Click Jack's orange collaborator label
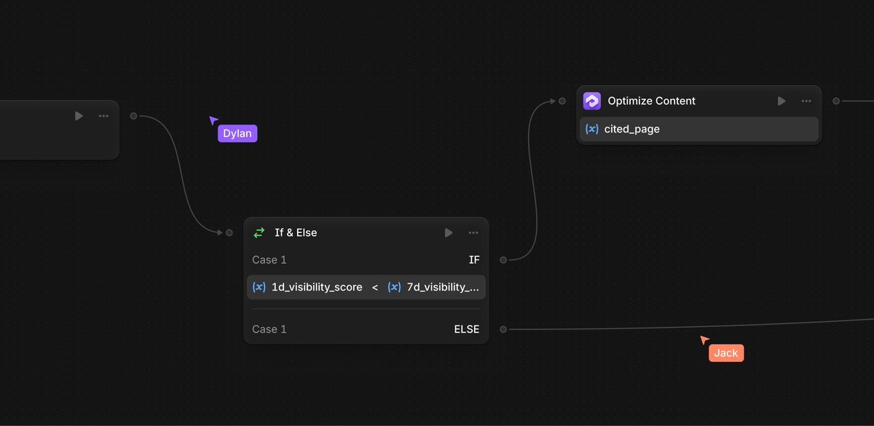Screen dimensions: 874x426 tap(726, 353)
